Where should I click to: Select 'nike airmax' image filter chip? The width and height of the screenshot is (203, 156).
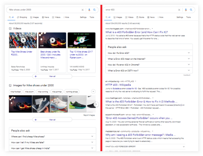(57, 92)
